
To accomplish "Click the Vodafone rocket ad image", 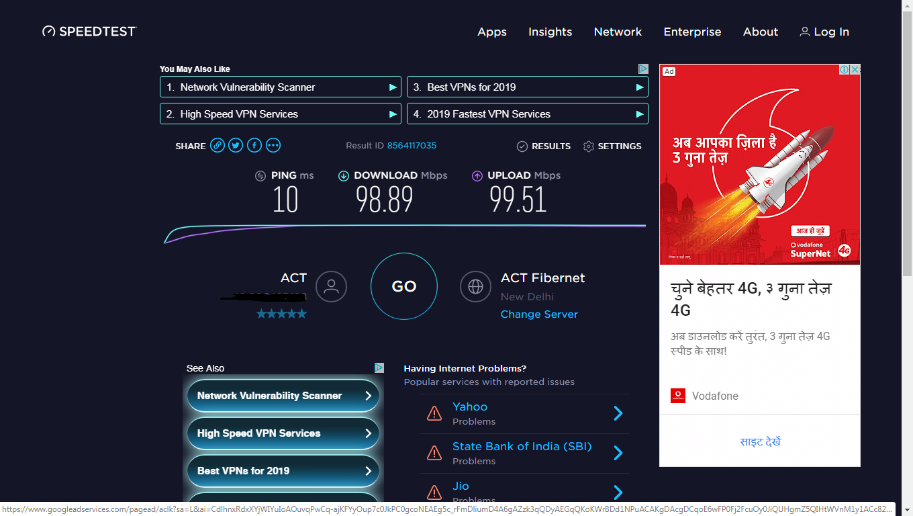I will coord(760,165).
